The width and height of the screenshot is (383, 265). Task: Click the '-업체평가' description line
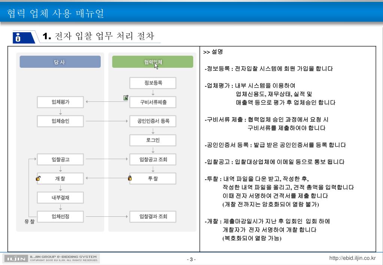(x=250, y=85)
